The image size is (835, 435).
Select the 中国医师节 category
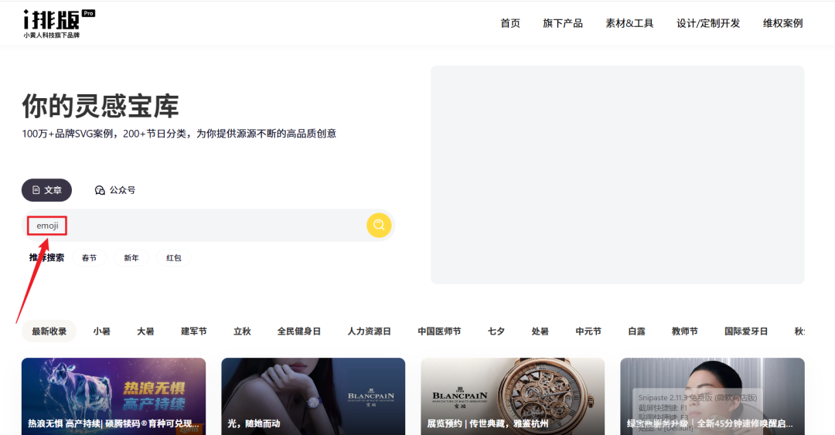point(439,331)
